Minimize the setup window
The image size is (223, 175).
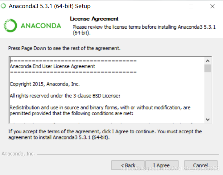coord(170,6)
